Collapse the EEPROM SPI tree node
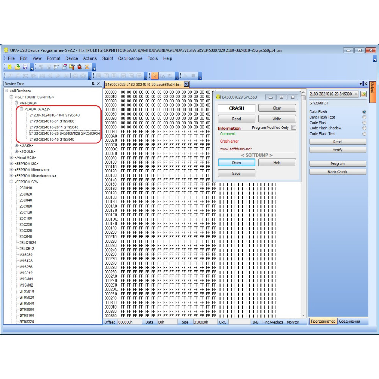Viewport: 379px width, 379px height. [11, 182]
